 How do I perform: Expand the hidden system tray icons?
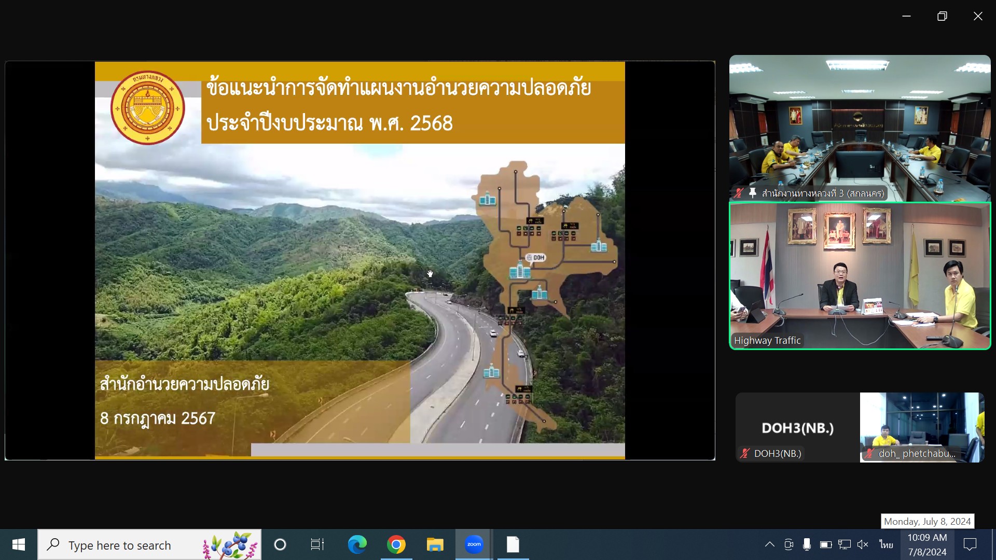click(770, 544)
